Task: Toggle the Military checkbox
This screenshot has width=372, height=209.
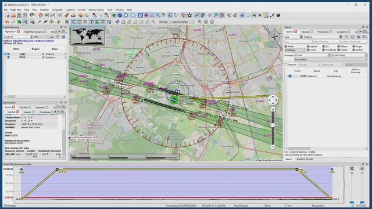Action: (339, 46)
